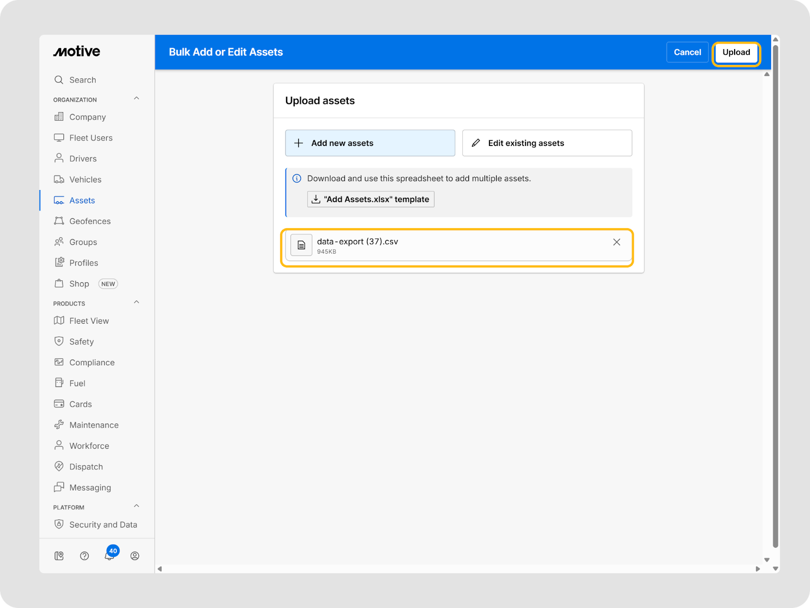Click the notifications bell icon
Screen dimensions: 810x608
point(109,556)
